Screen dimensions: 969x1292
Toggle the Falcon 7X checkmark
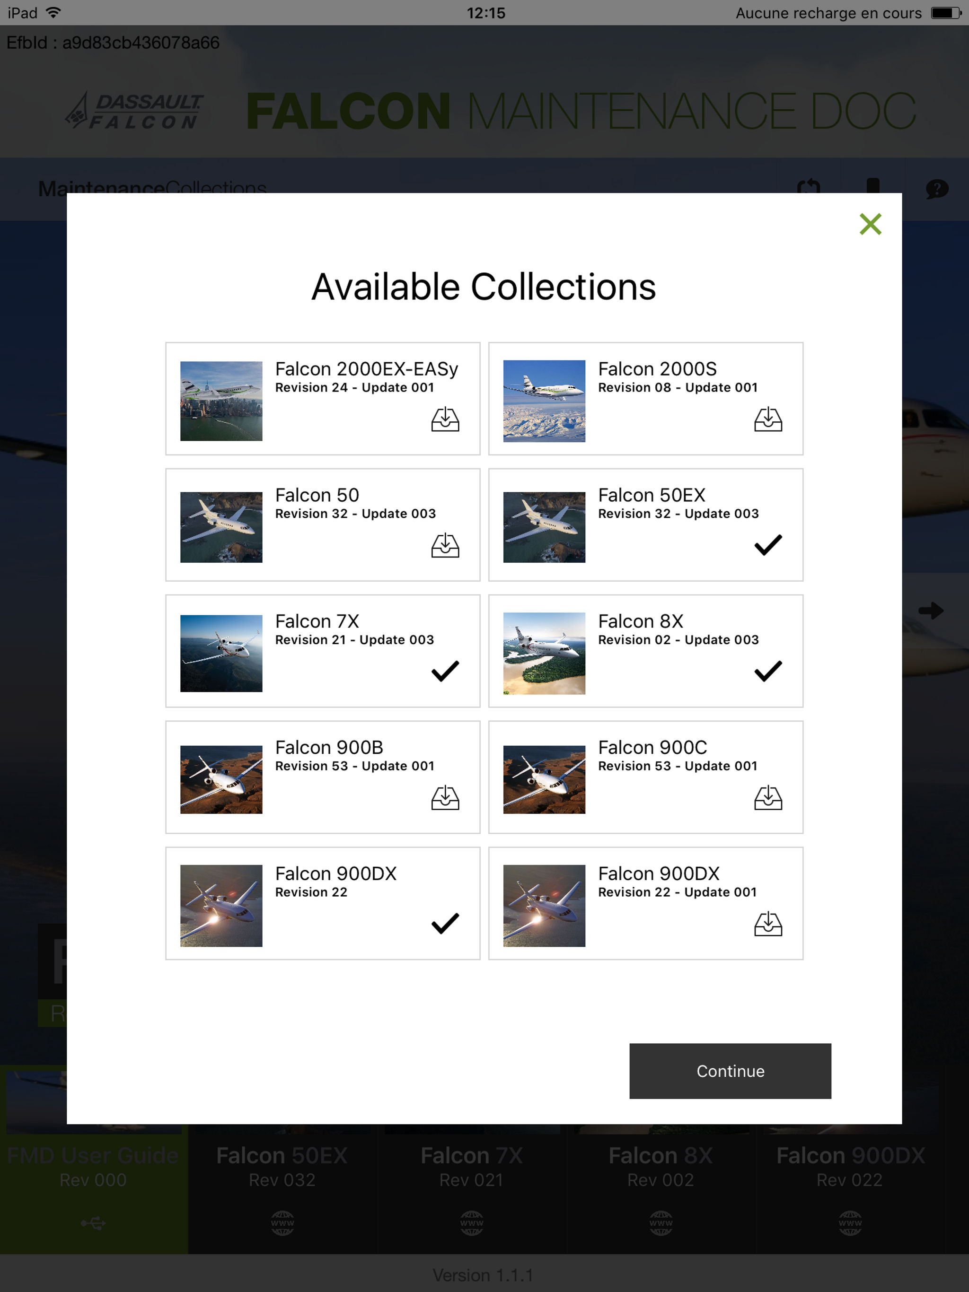click(445, 671)
